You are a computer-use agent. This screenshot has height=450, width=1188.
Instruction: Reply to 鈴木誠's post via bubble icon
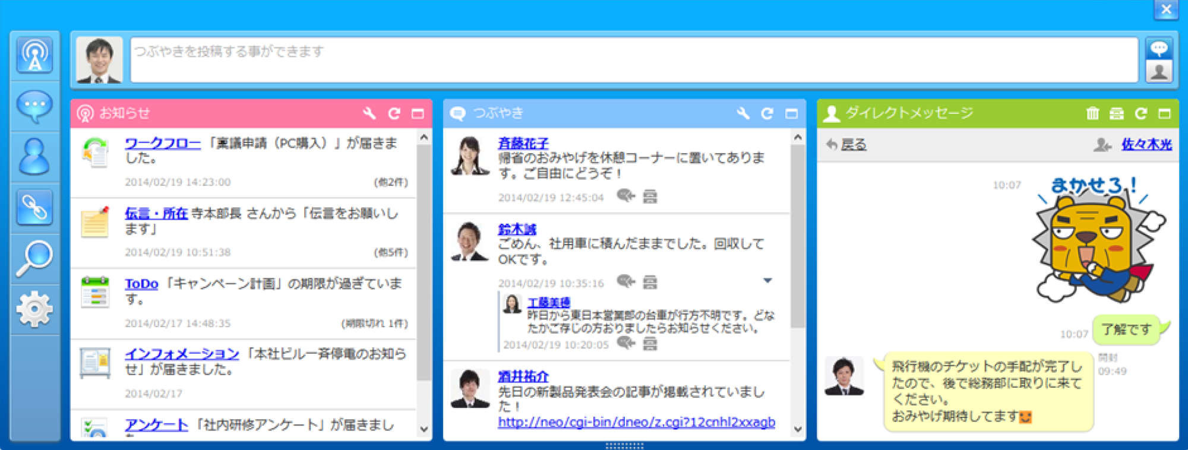click(625, 281)
